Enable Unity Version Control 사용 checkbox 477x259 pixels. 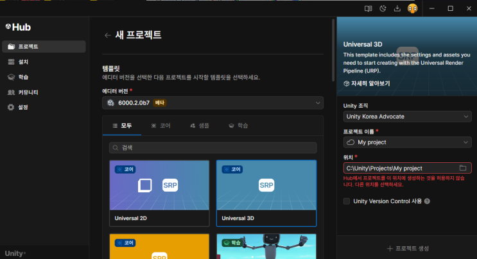347,201
